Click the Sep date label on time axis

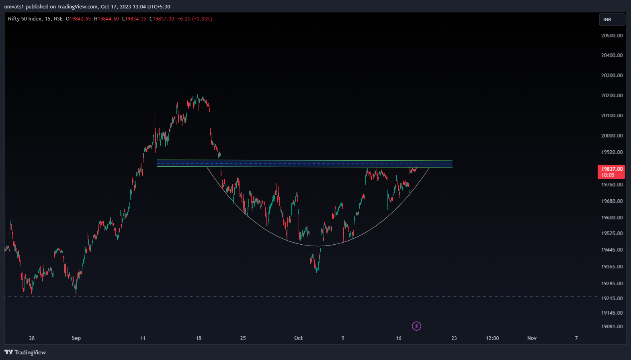point(76,338)
